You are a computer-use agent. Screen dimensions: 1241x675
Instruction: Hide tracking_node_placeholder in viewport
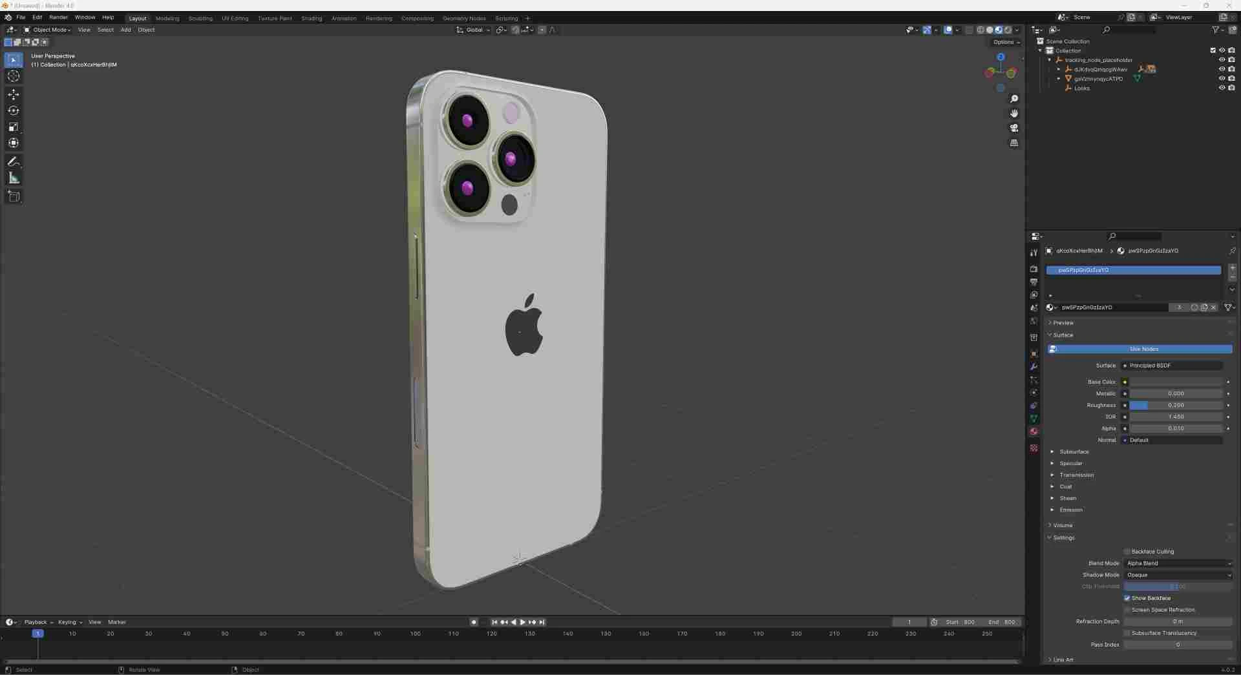pyautogui.click(x=1222, y=59)
